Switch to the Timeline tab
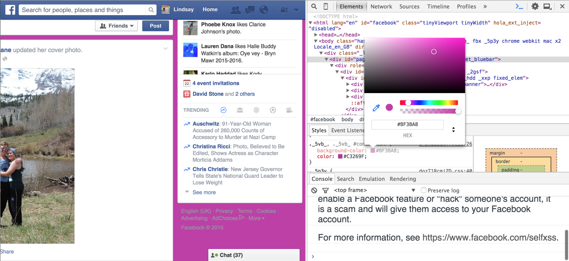The height and width of the screenshot is (261, 569). pos(438,6)
